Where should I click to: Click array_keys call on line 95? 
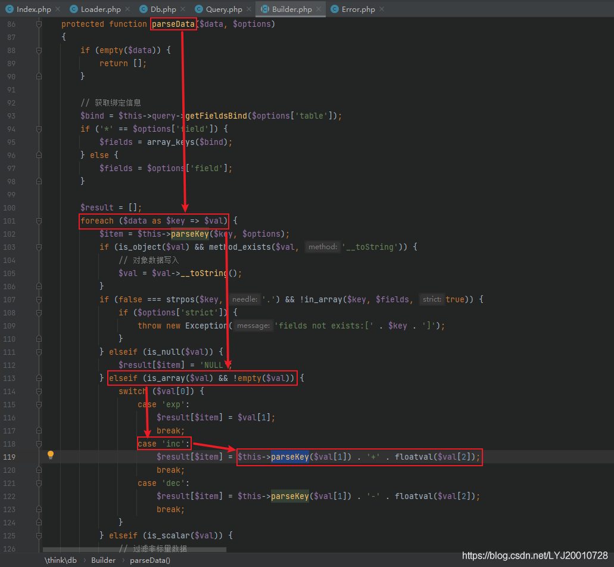(171, 142)
